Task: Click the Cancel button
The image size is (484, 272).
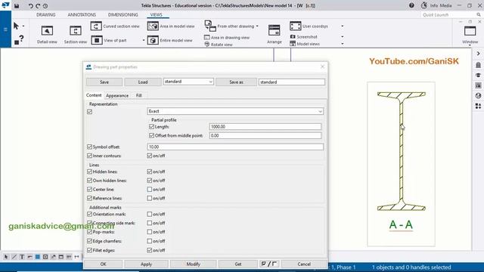Action: [x=304, y=264]
